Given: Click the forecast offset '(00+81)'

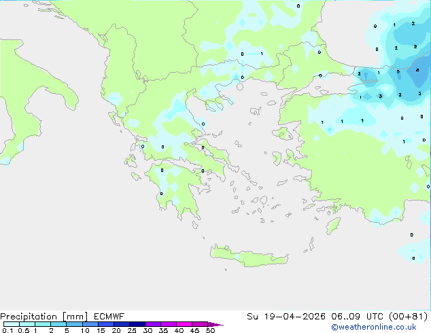Looking at the screenshot, I should [x=408, y=317].
